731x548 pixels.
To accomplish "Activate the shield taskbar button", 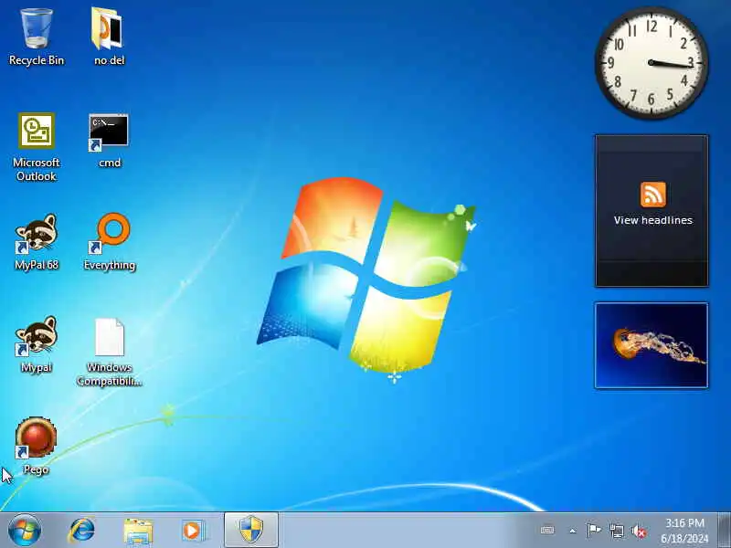I will tap(251, 530).
